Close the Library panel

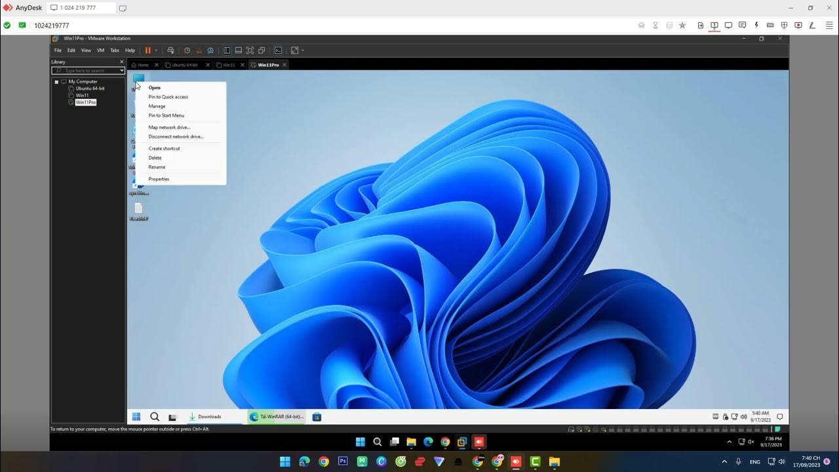(121, 62)
